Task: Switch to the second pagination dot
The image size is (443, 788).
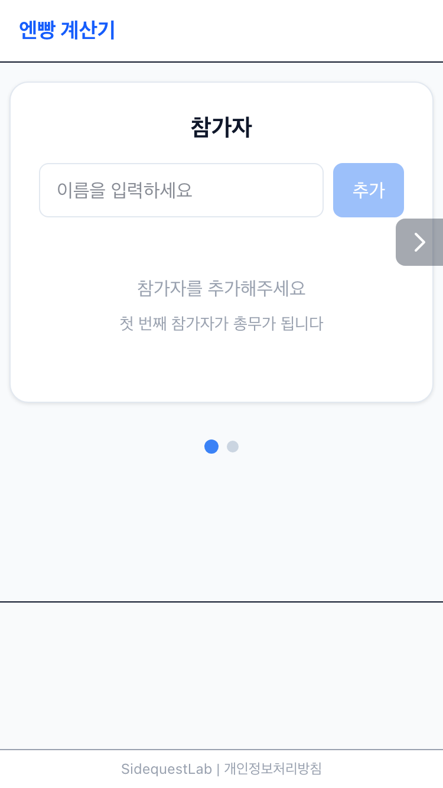Action: pyautogui.click(x=233, y=447)
